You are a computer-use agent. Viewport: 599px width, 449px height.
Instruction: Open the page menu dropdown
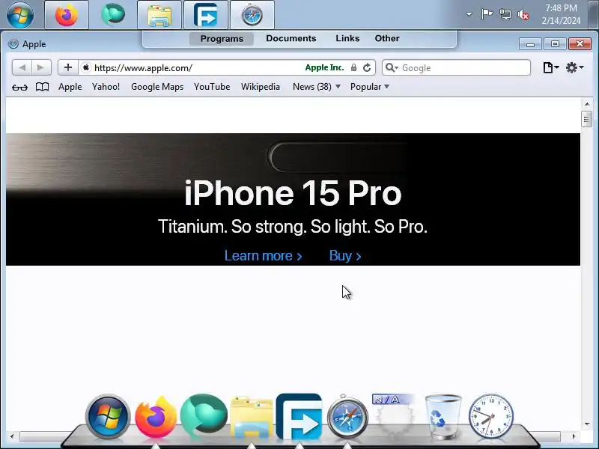[551, 67]
